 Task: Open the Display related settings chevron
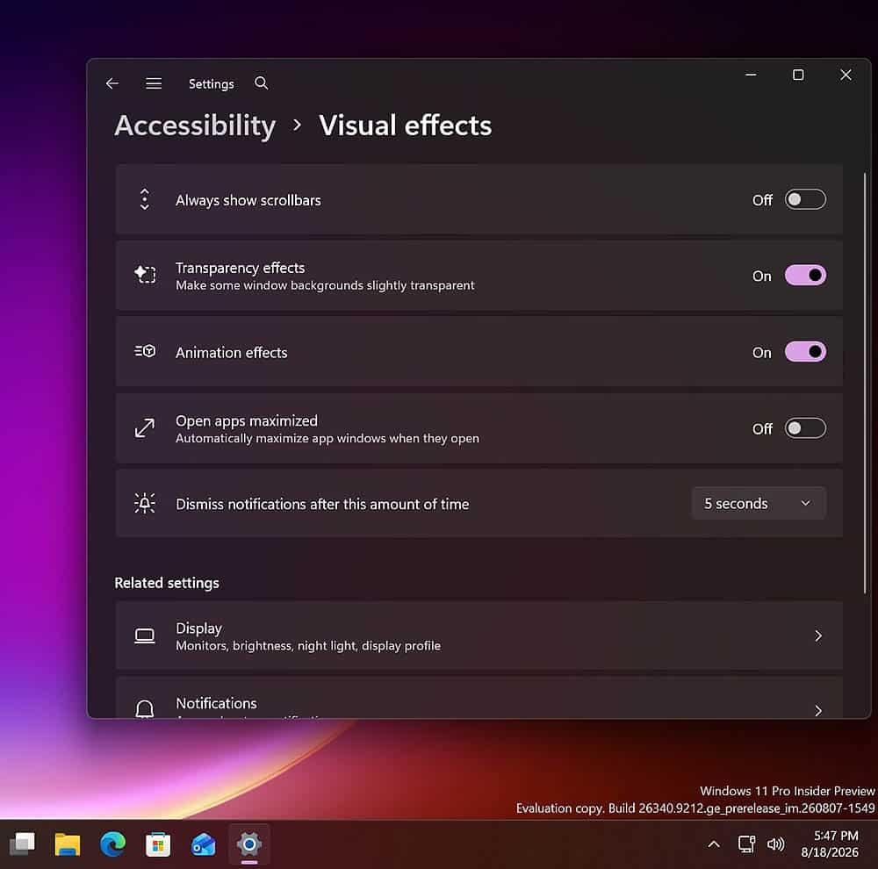coord(818,636)
